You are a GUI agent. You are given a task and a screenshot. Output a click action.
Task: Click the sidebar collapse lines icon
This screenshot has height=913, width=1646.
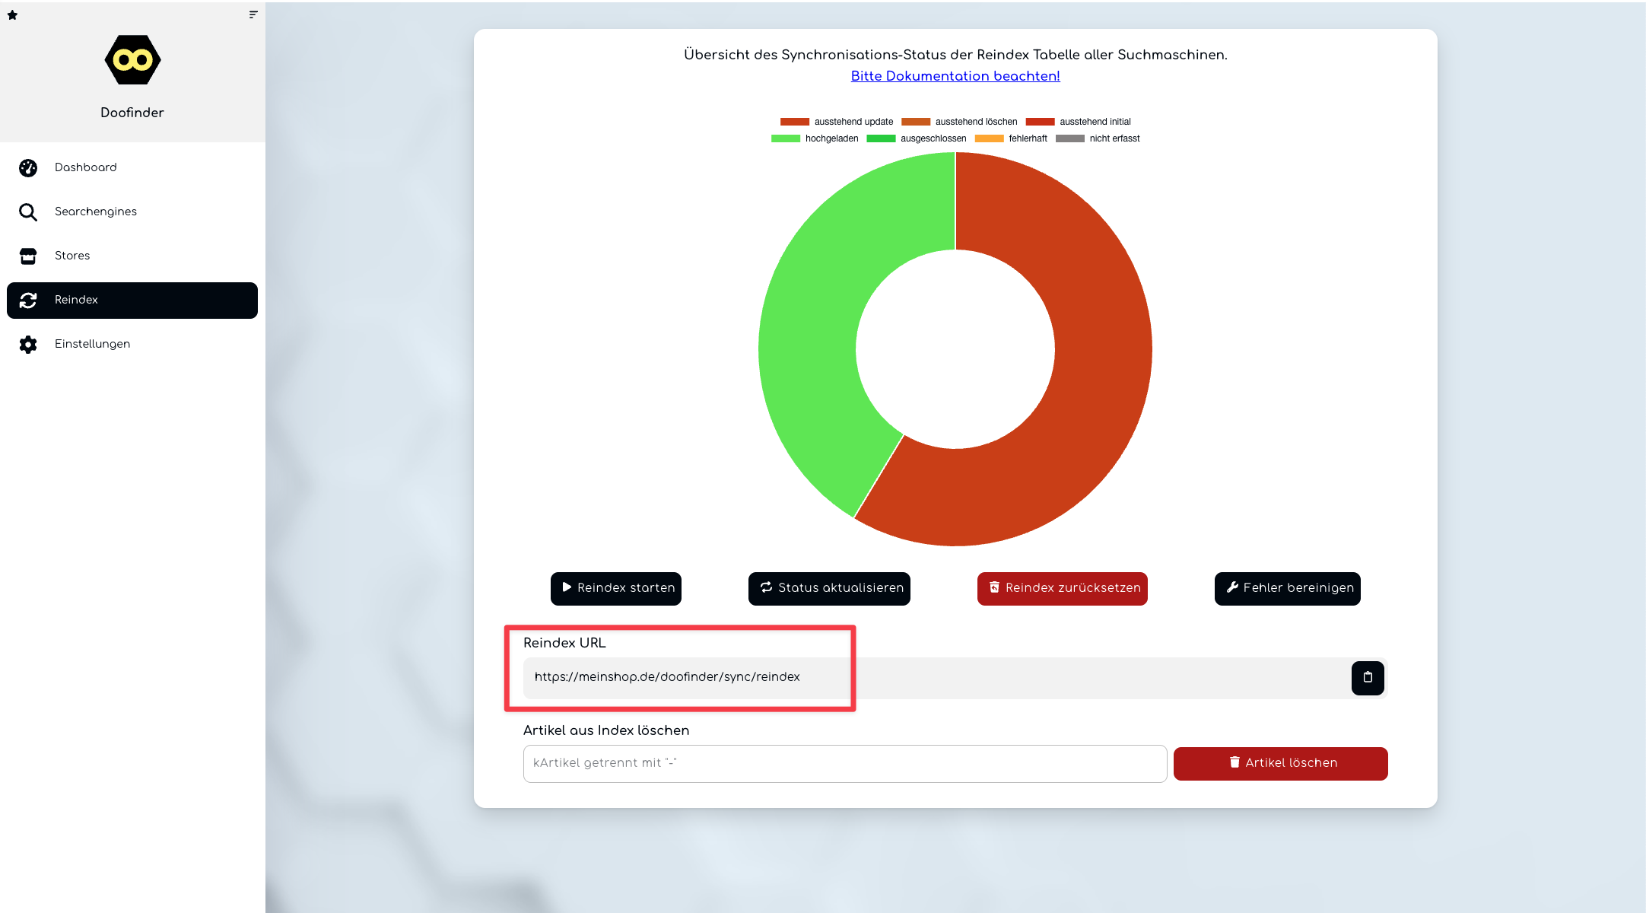click(253, 14)
